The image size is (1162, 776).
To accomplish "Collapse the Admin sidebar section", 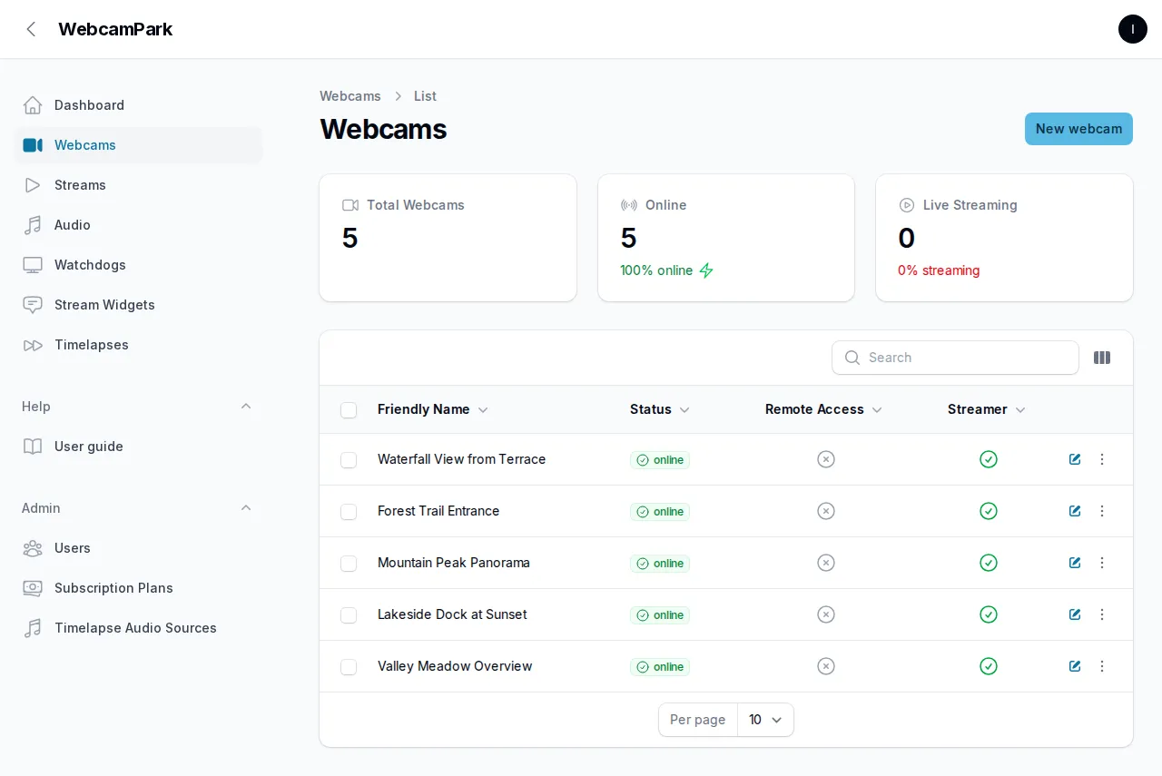I will click(x=246, y=508).
